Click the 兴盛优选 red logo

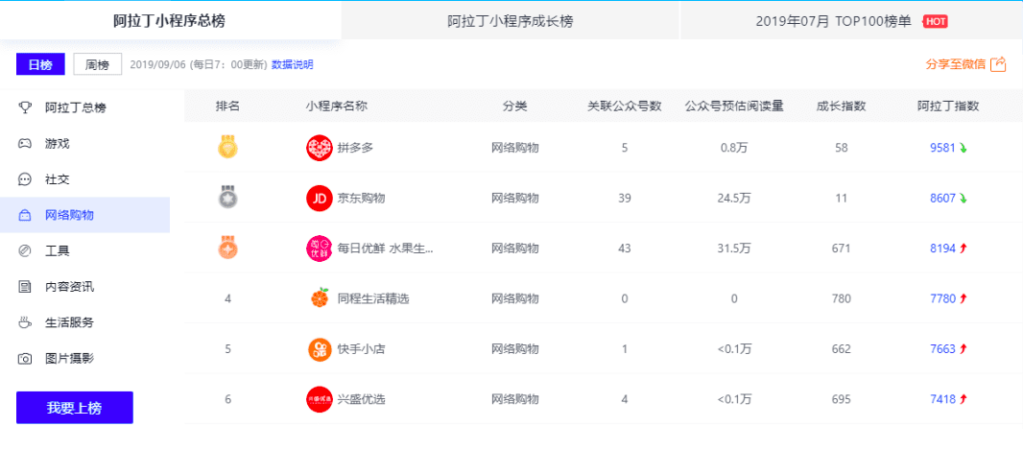[x=319, y=399]
